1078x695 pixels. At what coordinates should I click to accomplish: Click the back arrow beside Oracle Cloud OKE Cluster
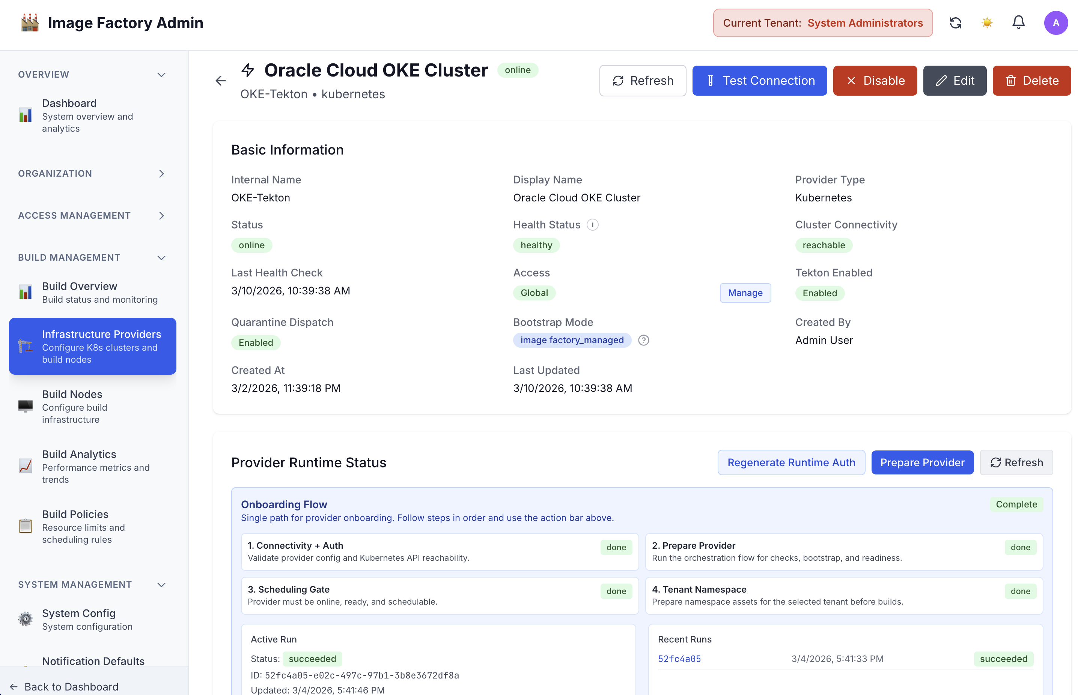click(220, 80)
